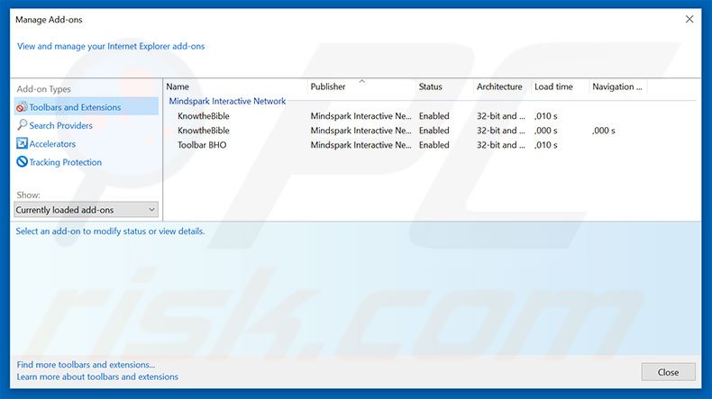Image resolution: width=712 pixels, height=399 pixels.
Task: Open Learn more about toolbars and extensions
Action: pyautogui.click(x=97, y=376)
